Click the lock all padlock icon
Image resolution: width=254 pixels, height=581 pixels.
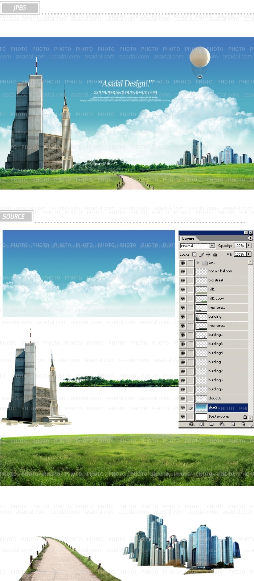point(215,255)
